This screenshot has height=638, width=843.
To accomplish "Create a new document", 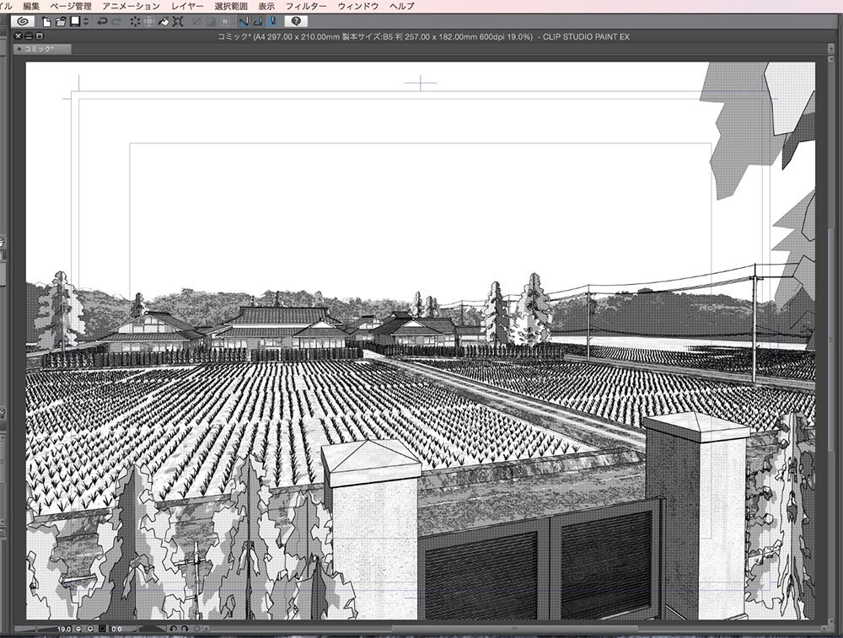I will (46, 22).
